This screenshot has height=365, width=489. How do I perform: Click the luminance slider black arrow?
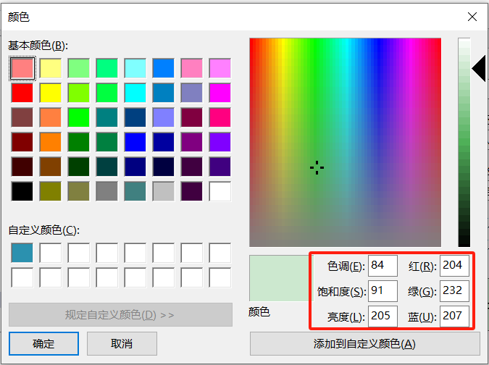[x=479, y=70]
